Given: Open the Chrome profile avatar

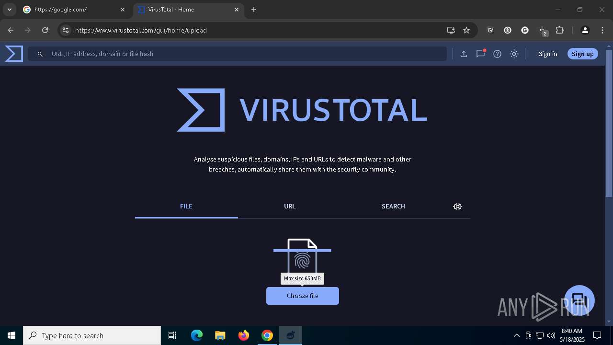Looking at the screenshot, I should (x=585, y=30).
